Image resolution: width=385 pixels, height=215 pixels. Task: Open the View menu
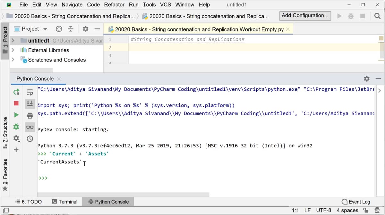(51, 5)
